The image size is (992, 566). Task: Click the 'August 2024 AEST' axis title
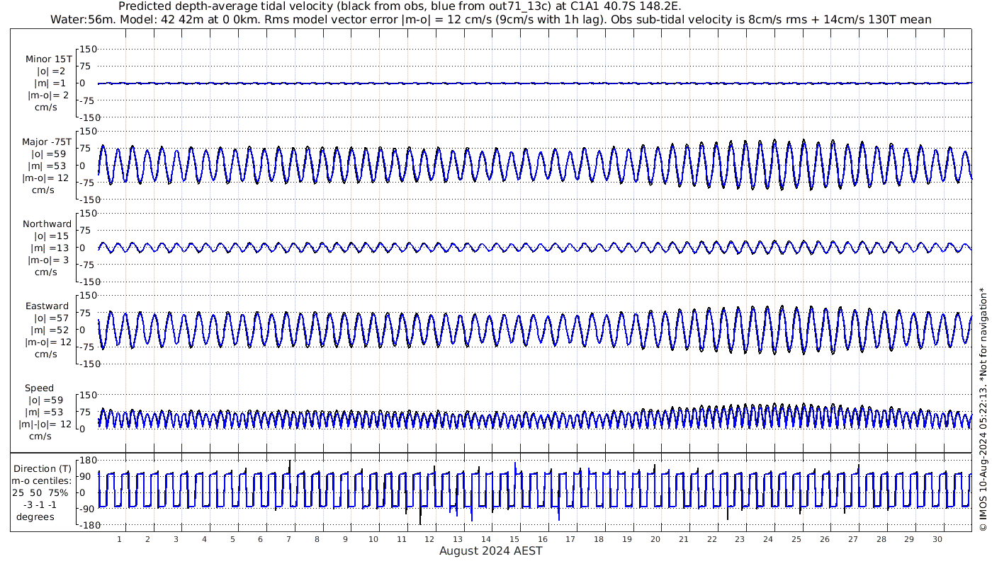[491, 551]
